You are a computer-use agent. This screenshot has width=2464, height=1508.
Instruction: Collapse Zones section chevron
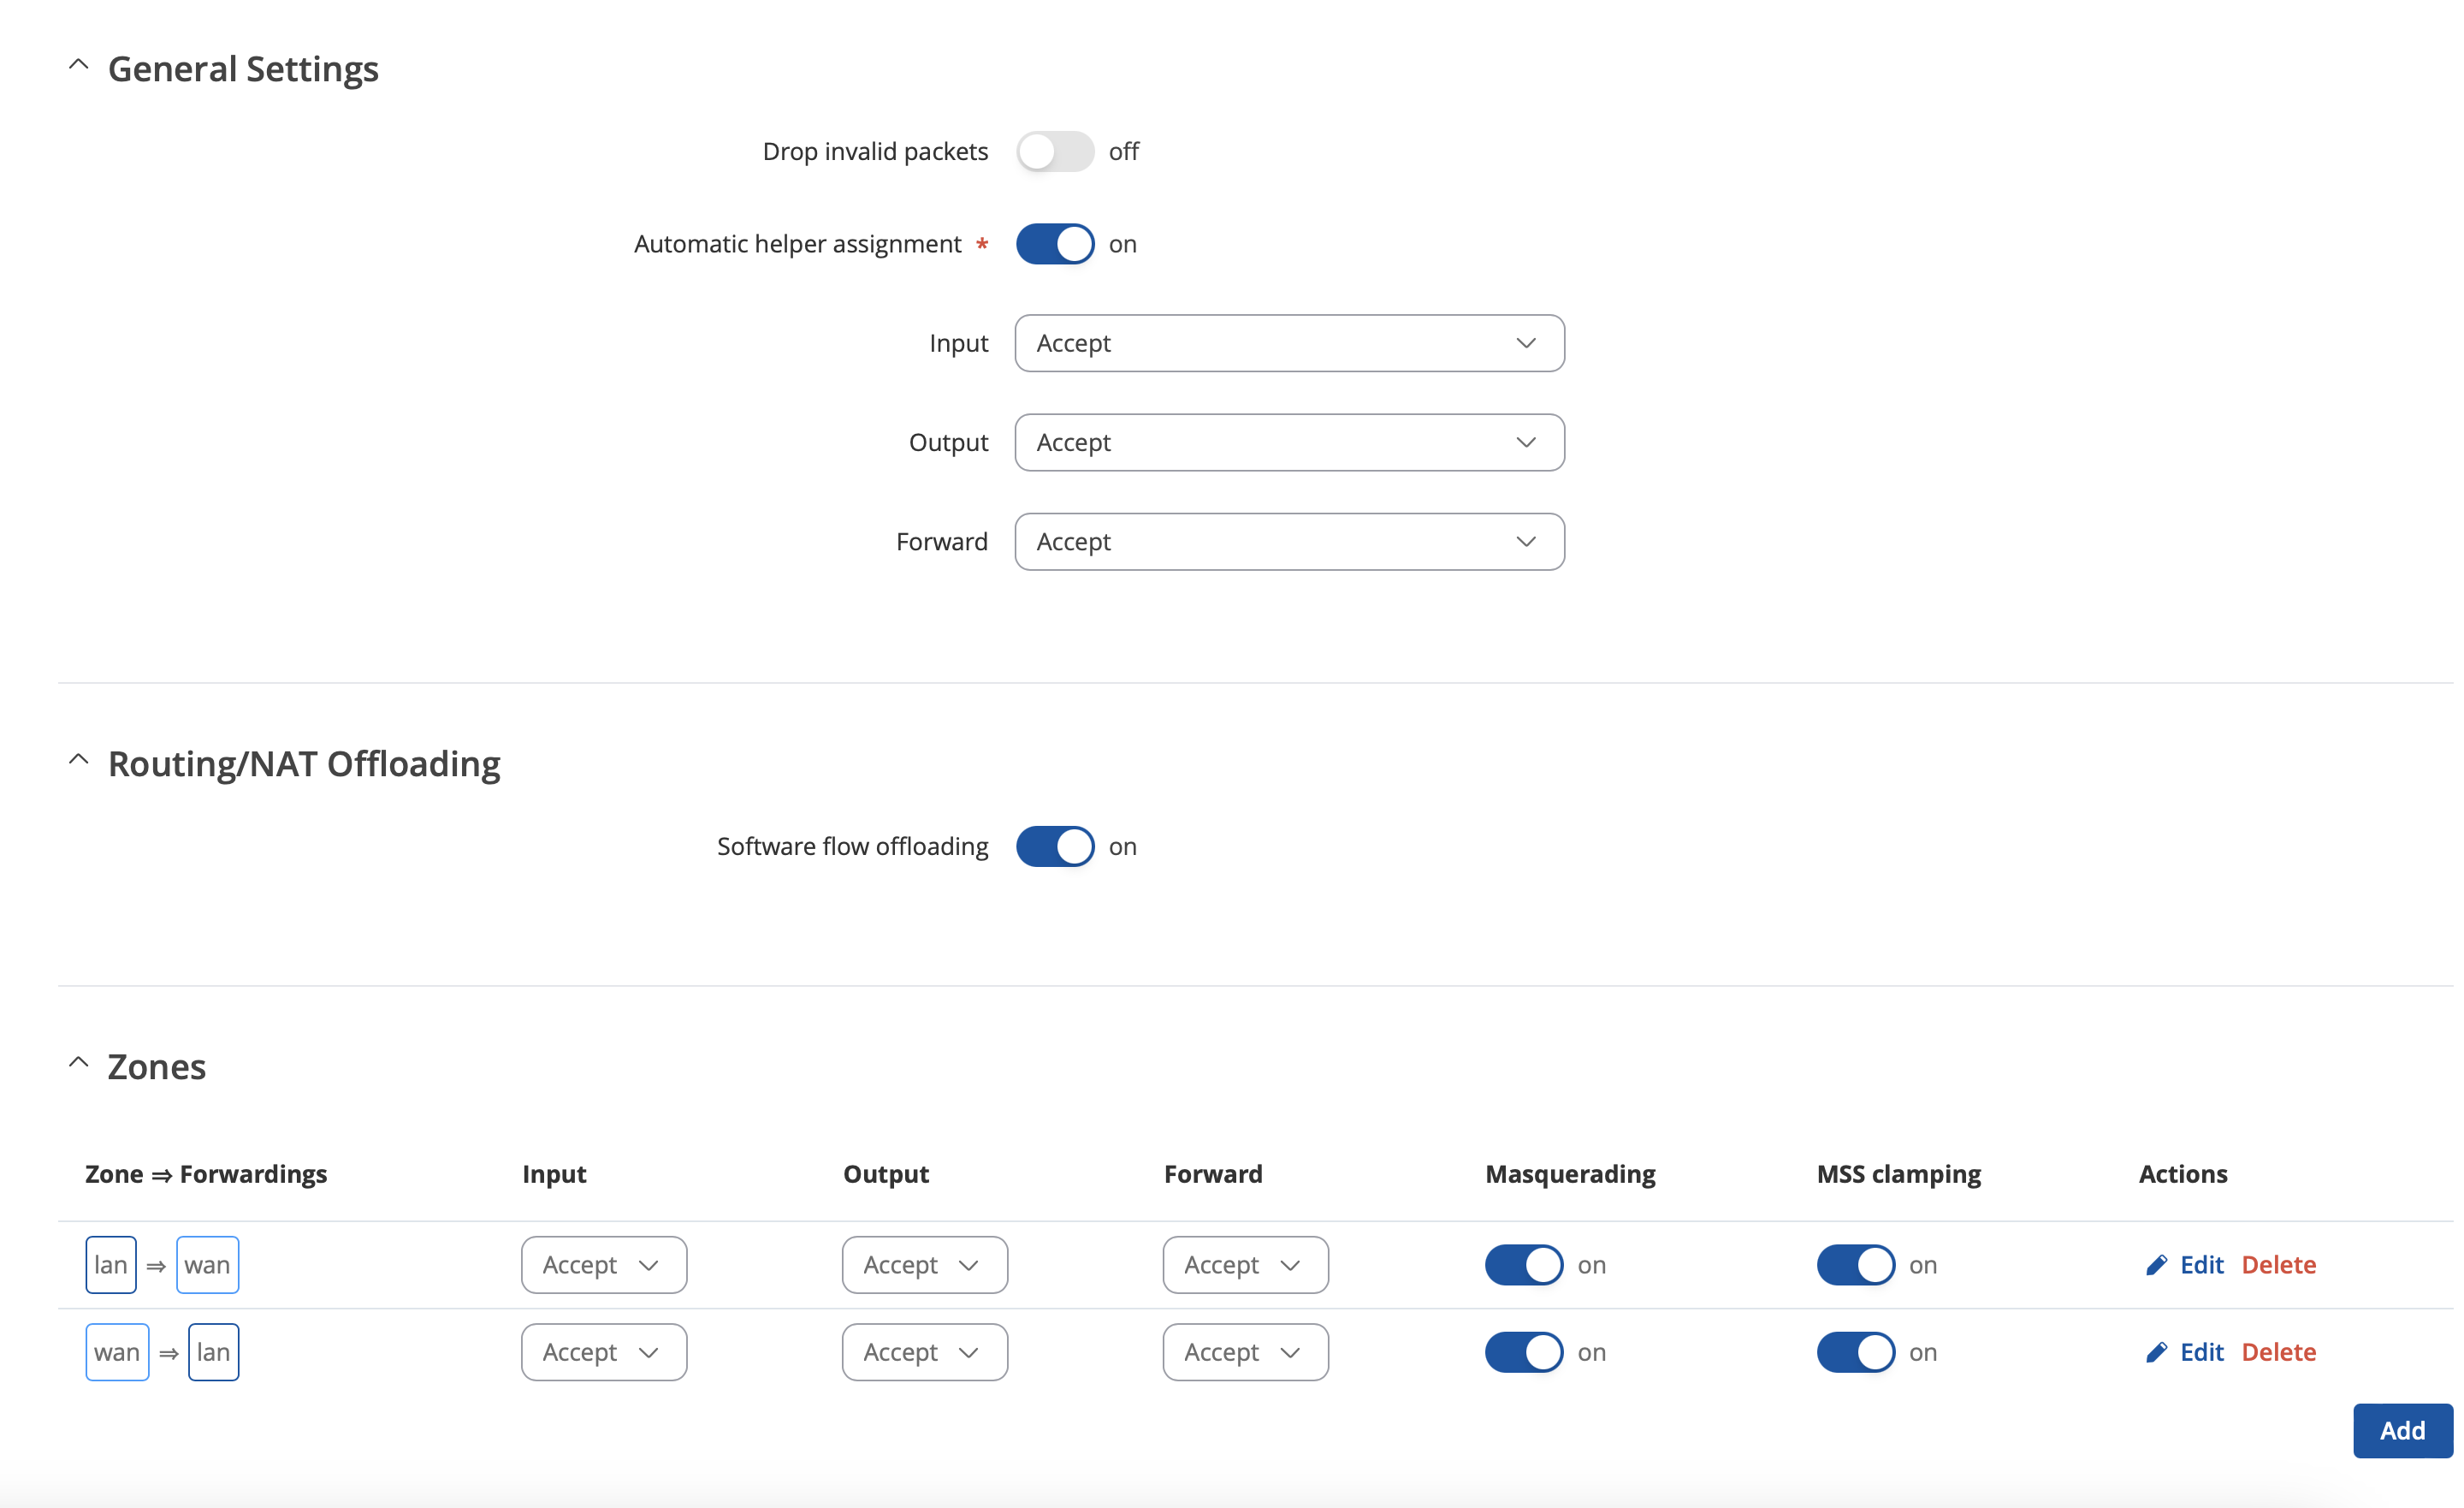[x=78, y=1062]
